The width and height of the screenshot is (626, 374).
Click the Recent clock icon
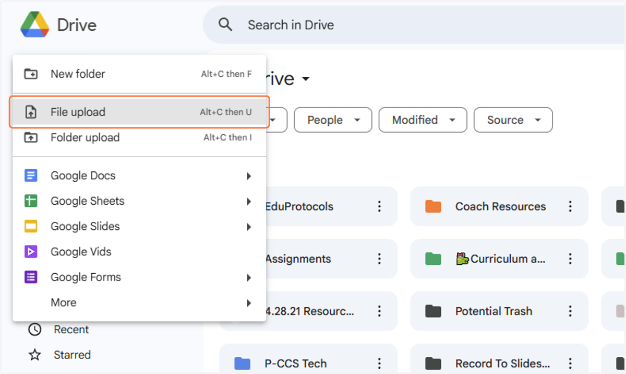[34, 330]
